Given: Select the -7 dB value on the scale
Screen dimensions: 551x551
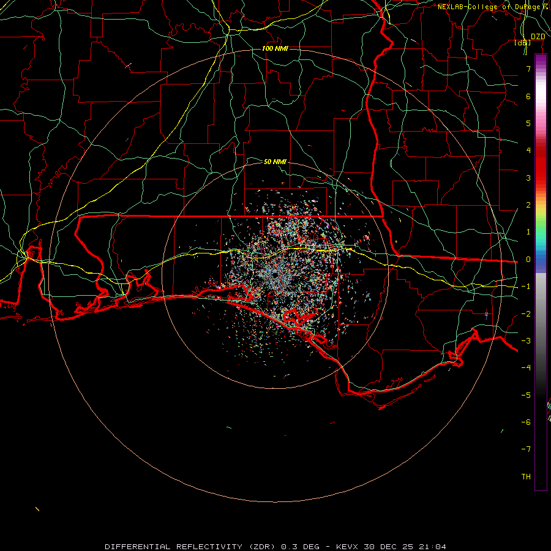Looking at the screenshot, I should point(526,449).
